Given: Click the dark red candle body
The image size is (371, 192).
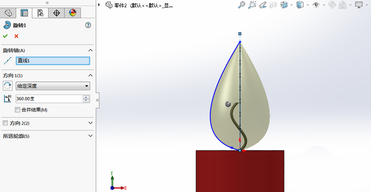Looking at the screenshot, I should [240, 171].
